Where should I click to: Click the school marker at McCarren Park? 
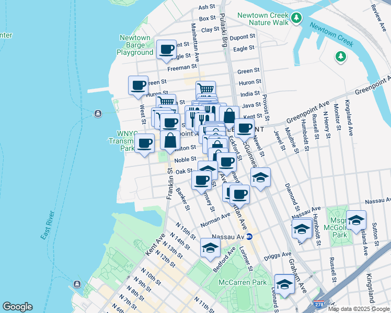(x=284, y=284)
